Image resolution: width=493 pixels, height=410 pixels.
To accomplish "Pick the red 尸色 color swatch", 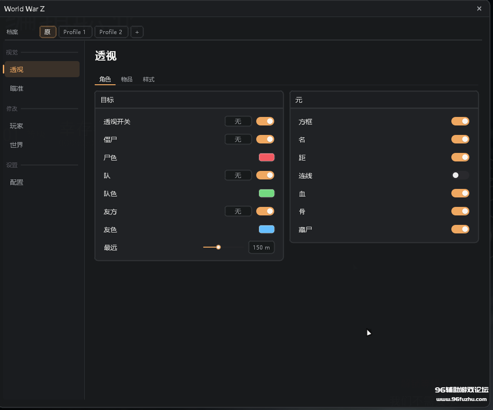I will [x=267, y=157].
